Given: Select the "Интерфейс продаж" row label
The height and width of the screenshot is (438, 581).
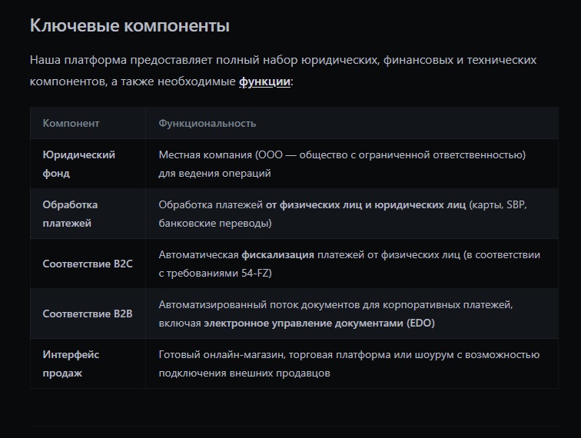Looking at the screenshot, I should pos(71,363).
